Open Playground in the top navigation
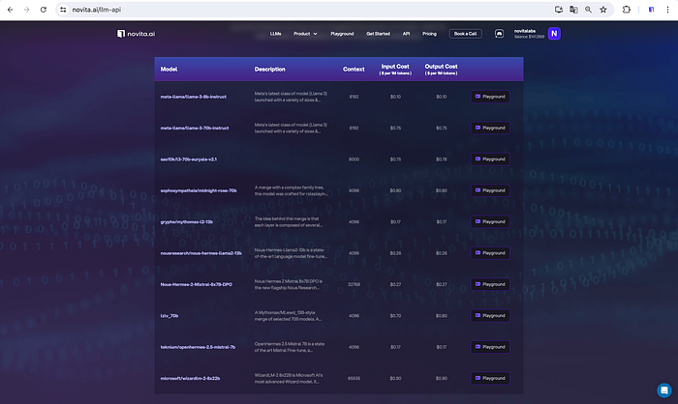Image resolution: width=678 pixels, height=404 pixels. tap(342, 34)
